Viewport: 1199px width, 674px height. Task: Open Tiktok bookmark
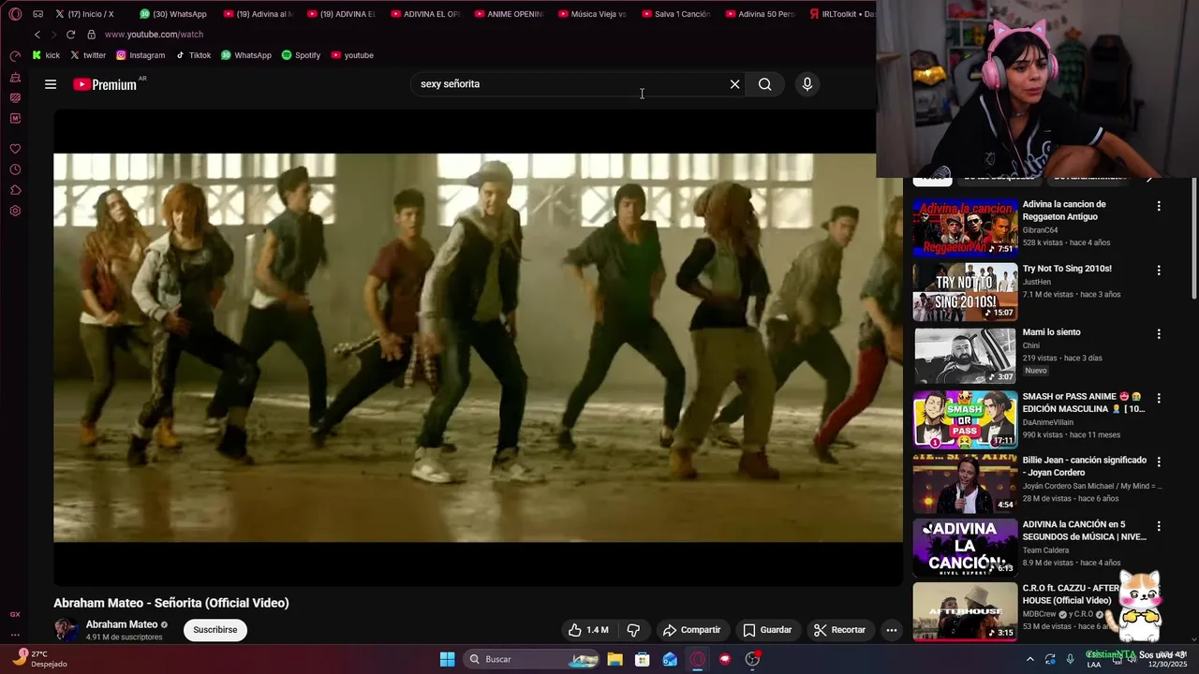[194, 55]
